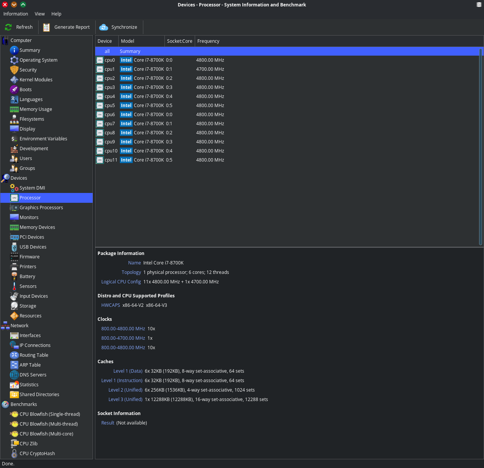Select Routing Table in the sidebar
This screenshot has height=468, width=484.
(x=34, y=355)
